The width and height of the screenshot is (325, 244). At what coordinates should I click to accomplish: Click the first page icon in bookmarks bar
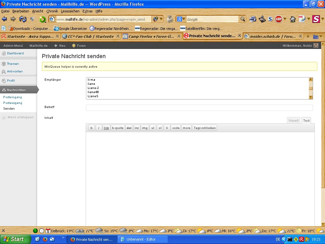(3, 28)
